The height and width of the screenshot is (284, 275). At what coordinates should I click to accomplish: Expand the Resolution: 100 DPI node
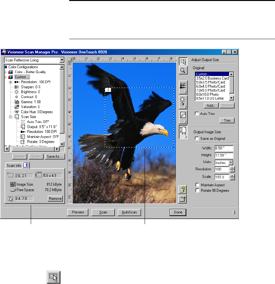[10, 82]
